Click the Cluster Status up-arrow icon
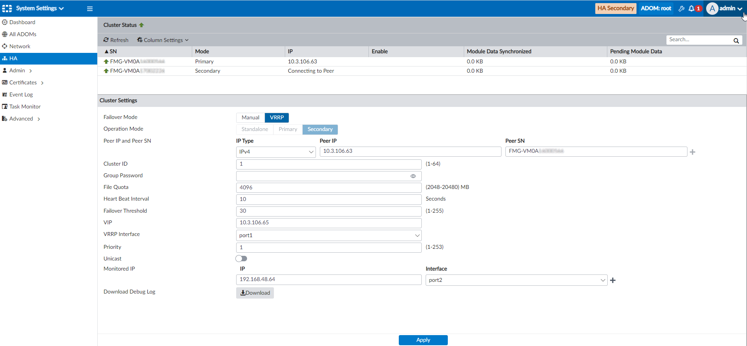 click(x=142, y=25)
